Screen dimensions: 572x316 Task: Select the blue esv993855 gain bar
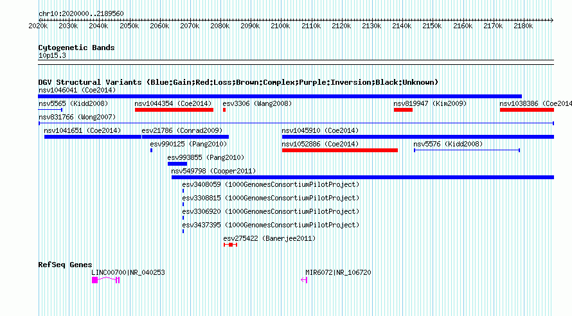point(177,164)
